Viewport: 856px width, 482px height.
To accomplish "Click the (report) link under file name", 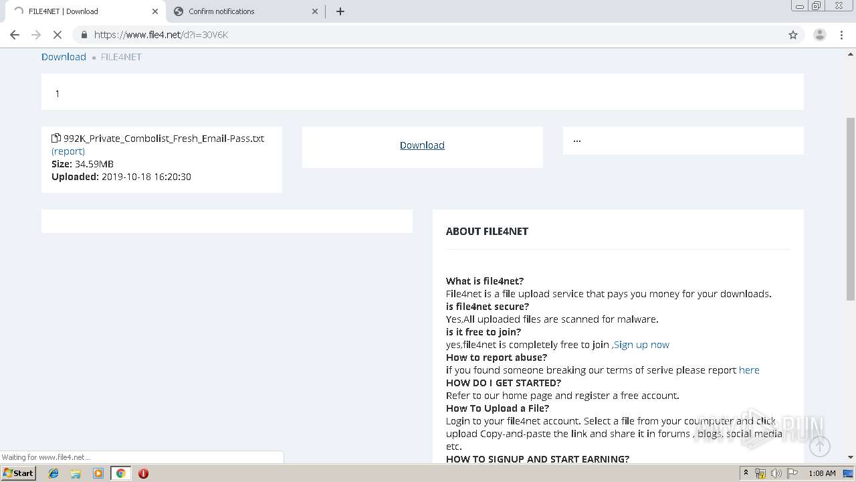I will [x=68, y=151].
